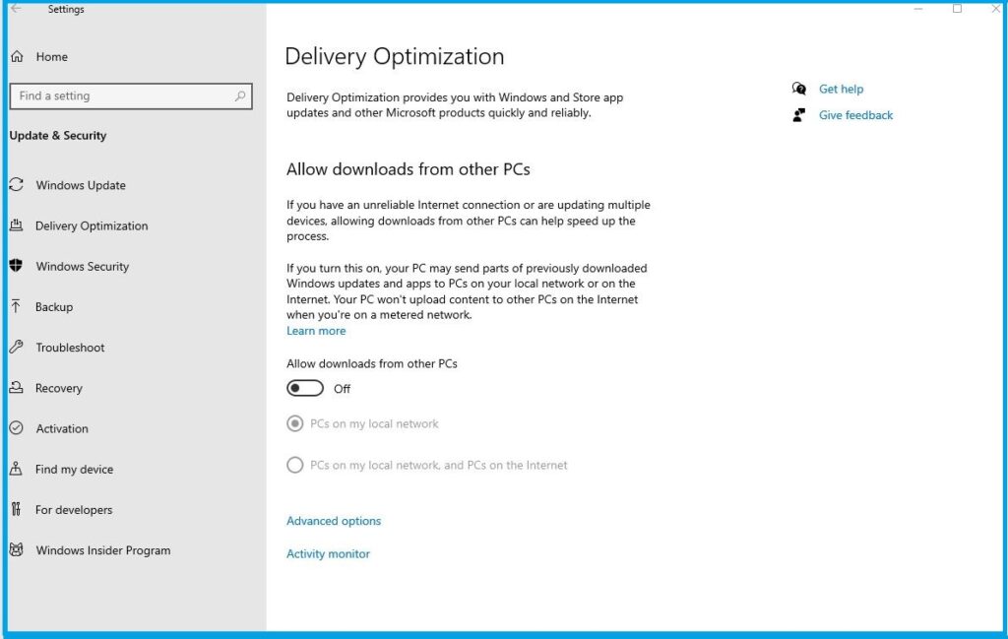Click the Learn more link
Screen dimensions: 1008x639
pyautogui.click(x=315, y=331)
